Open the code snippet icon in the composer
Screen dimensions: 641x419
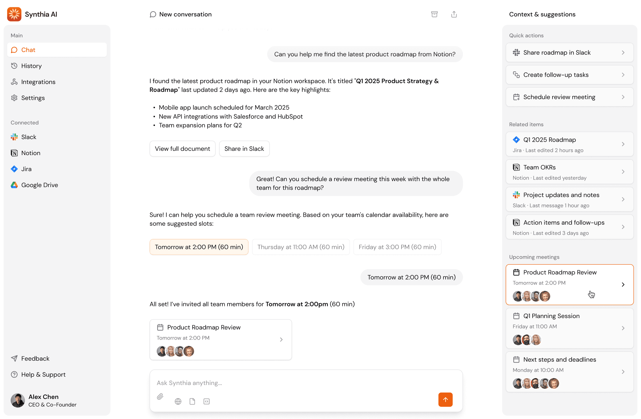tap(206, 401)
